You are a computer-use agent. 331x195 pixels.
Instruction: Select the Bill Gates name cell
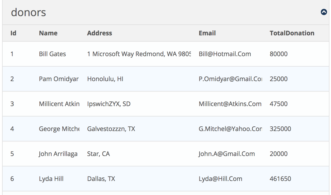52,54
